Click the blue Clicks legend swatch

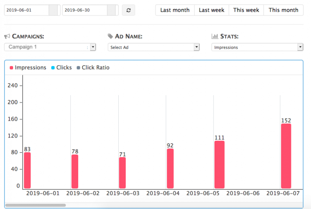click(x=53, y=68)
